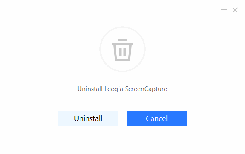
Task: Click the trash can icon
Action: (122, 50)
